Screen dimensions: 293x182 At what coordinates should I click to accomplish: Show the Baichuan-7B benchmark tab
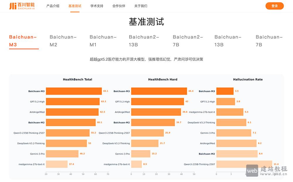tap(269, 41)
